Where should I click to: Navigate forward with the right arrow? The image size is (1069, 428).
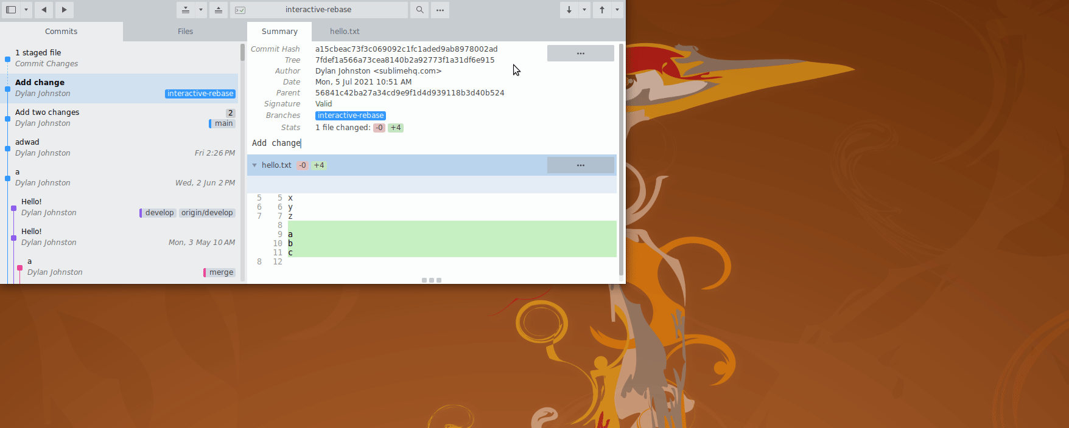click(x=64, y=10)
